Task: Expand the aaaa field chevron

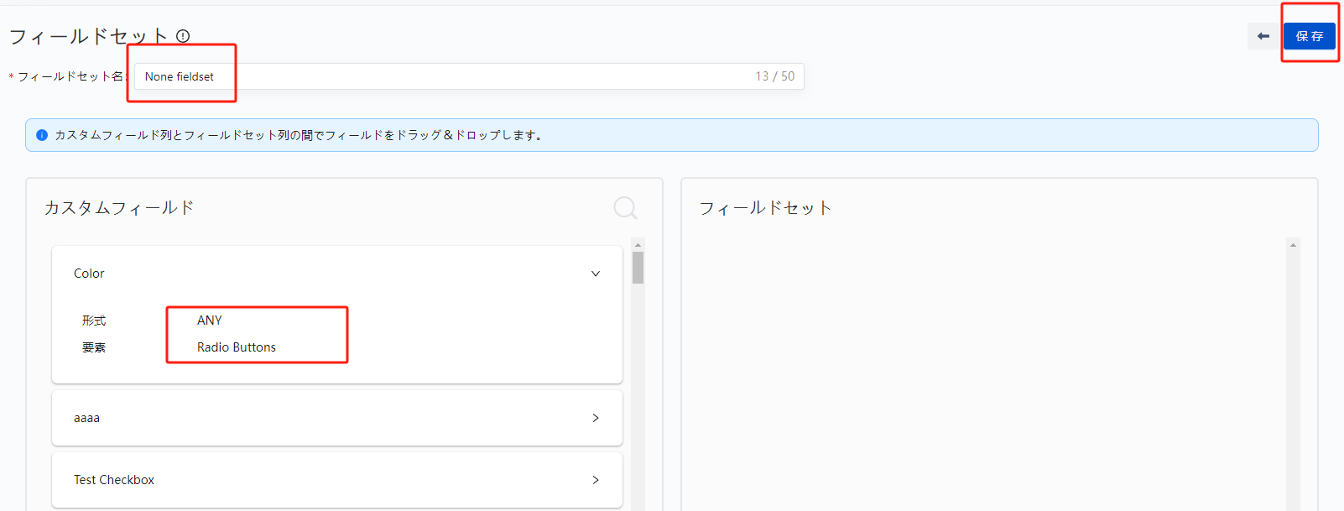Action: point(596,418)
